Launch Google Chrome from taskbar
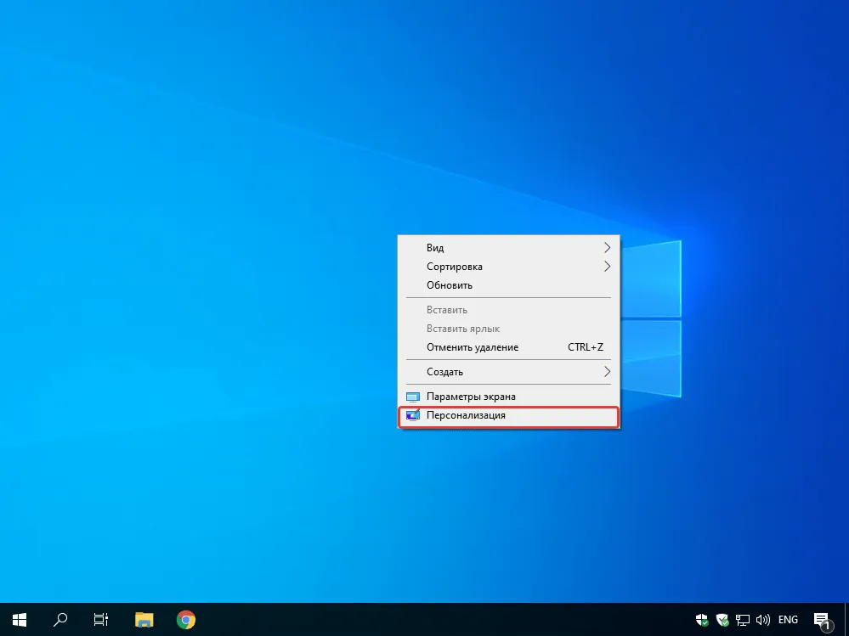 (x=186, y=619)
